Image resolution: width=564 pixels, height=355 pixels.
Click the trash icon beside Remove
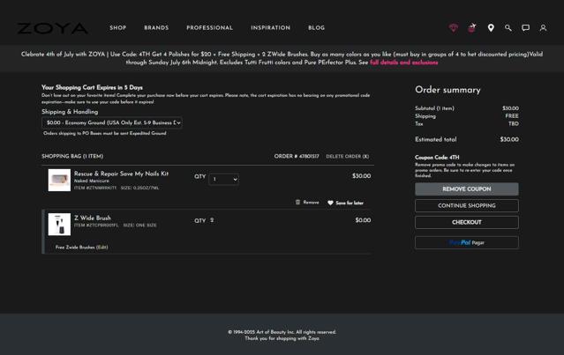[297, 202]
